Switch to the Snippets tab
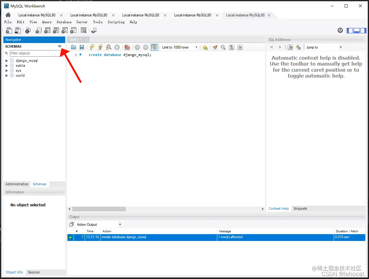369x279 pixels. (300, 208)
